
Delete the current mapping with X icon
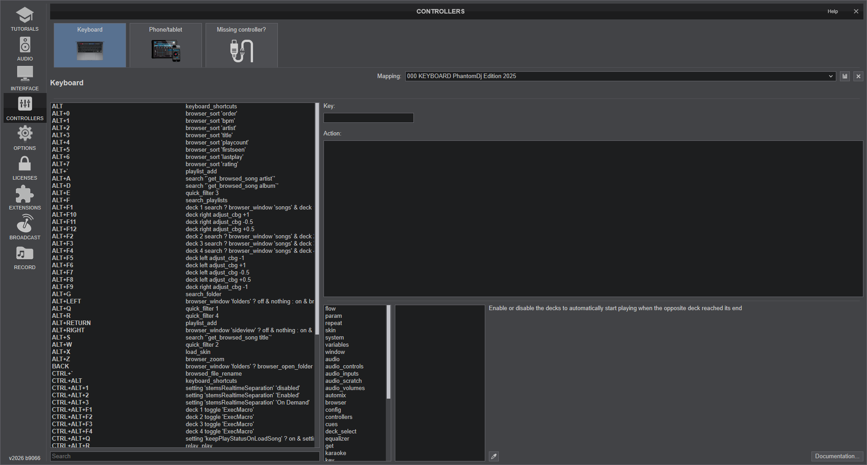click(x=858, y=76)
